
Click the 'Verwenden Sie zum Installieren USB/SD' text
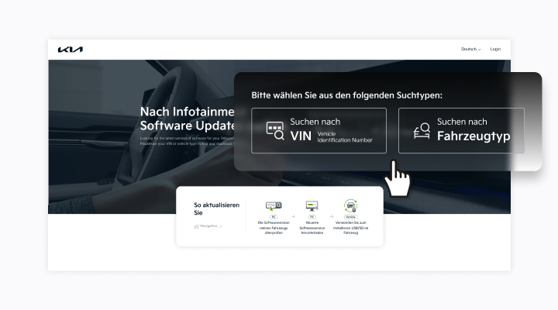(350, 227)
